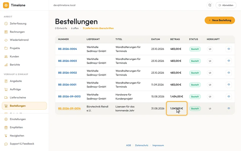241x151 pixels.
Task: Open Einstellungen in the sidebar
Action: coord(24,119)
